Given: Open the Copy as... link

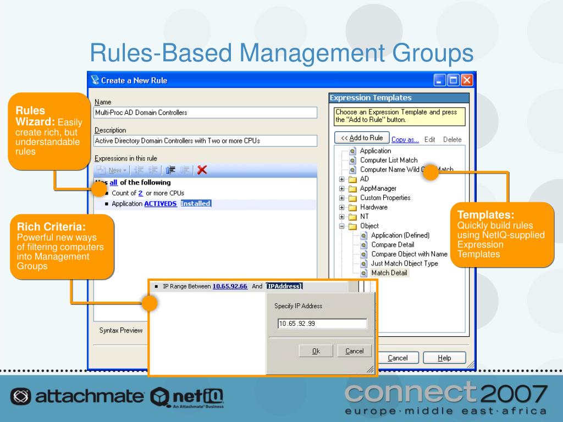Looking at the screenshot, I should (x=405, y=140).
